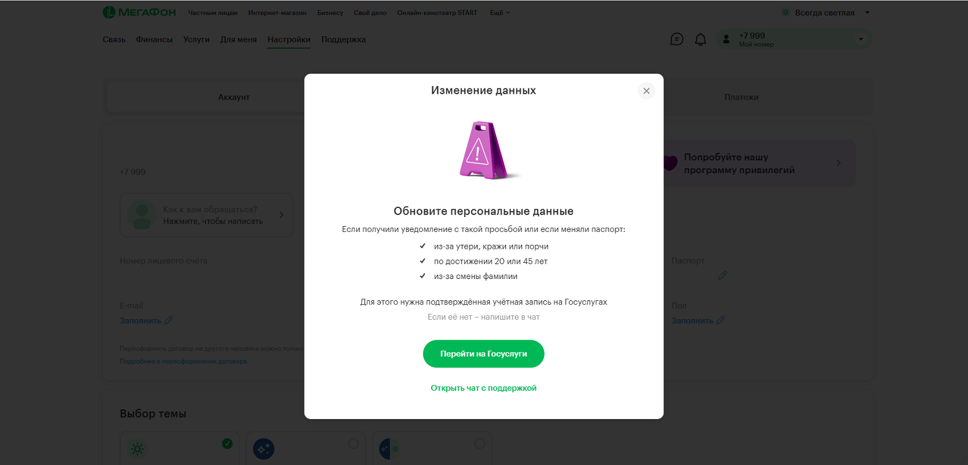Open the Настройки menu tab

(289, 39)
